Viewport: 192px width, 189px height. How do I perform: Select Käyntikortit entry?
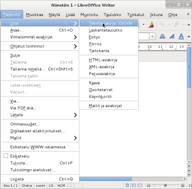pos(109,97)
